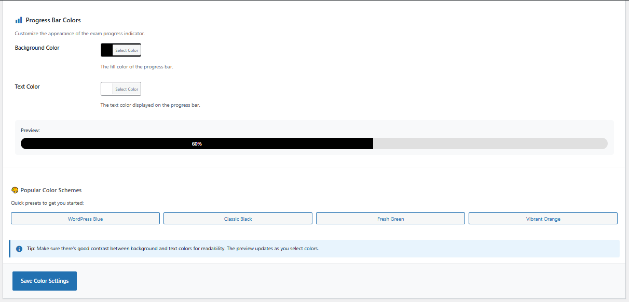Apply the WordPress Blue preset

(x=85, y=219)
